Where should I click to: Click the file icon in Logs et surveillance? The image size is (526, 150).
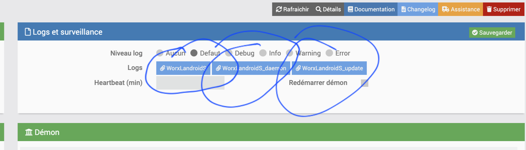click(x=28, y=32)
